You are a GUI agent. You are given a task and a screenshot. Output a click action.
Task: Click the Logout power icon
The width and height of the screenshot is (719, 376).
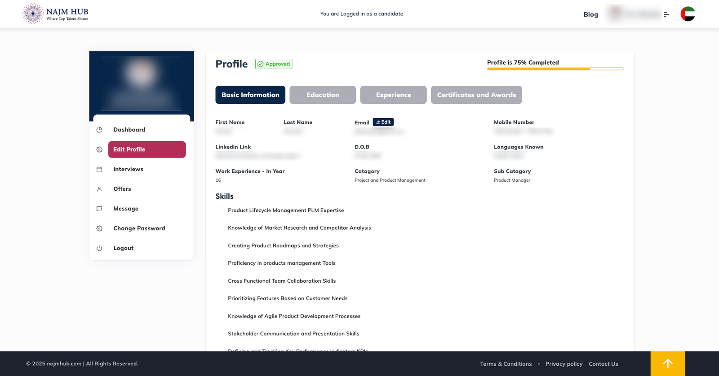coord(99,248)
